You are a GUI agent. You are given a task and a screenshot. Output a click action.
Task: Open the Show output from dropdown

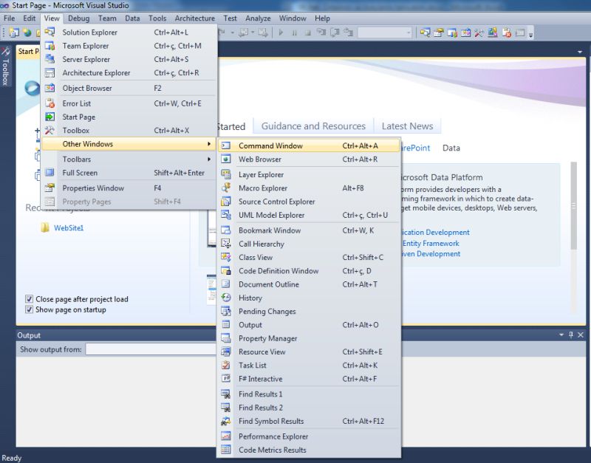[x=151, y=349]
